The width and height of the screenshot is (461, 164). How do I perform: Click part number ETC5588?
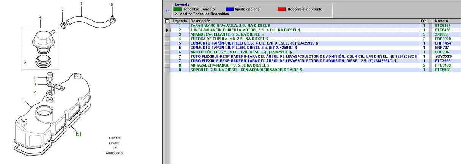pos(442,70)
